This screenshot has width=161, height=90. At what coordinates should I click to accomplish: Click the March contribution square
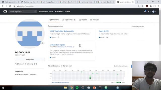tap(82, 72)
